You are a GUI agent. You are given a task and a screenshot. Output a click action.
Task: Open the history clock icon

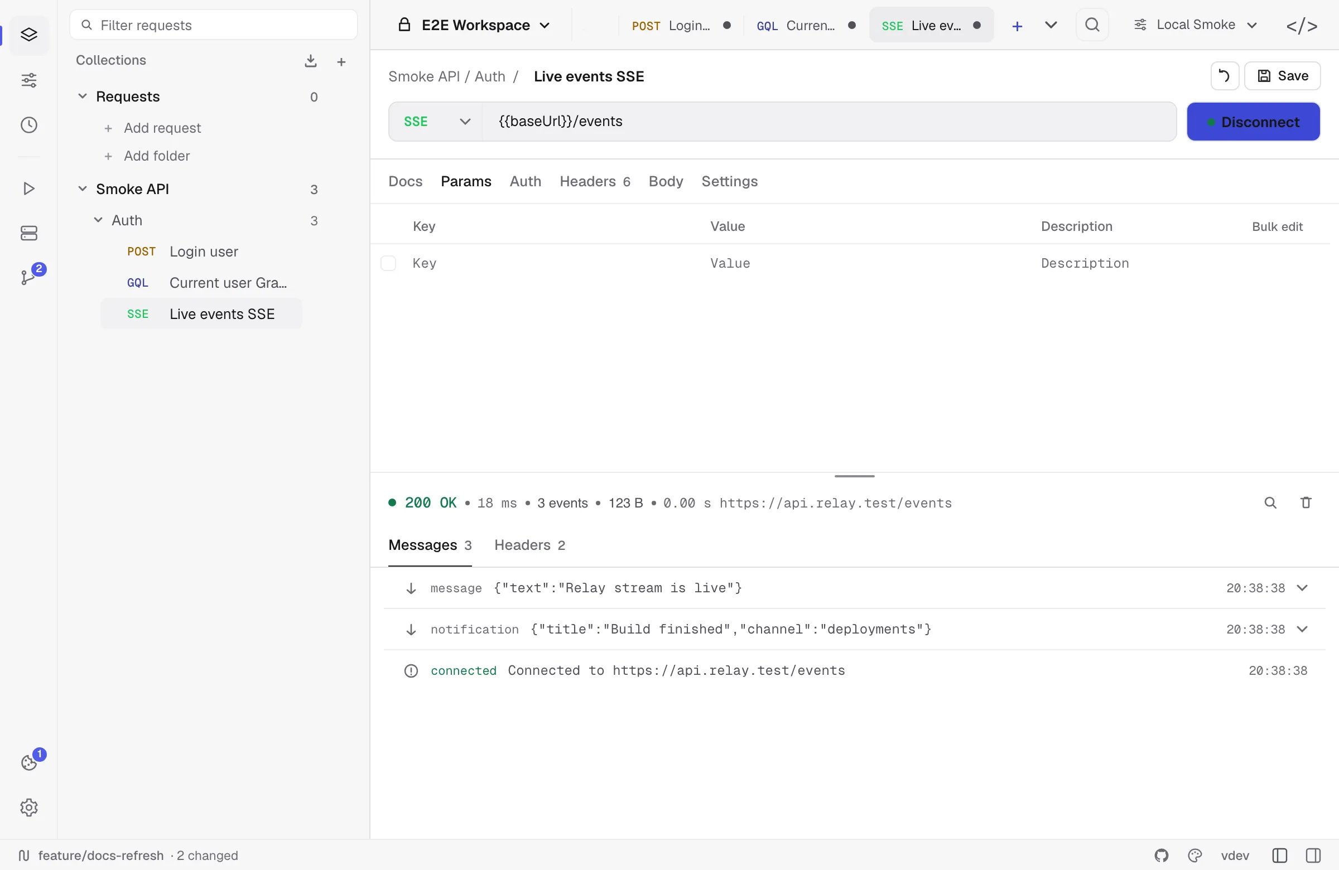[x=28, y=125]
